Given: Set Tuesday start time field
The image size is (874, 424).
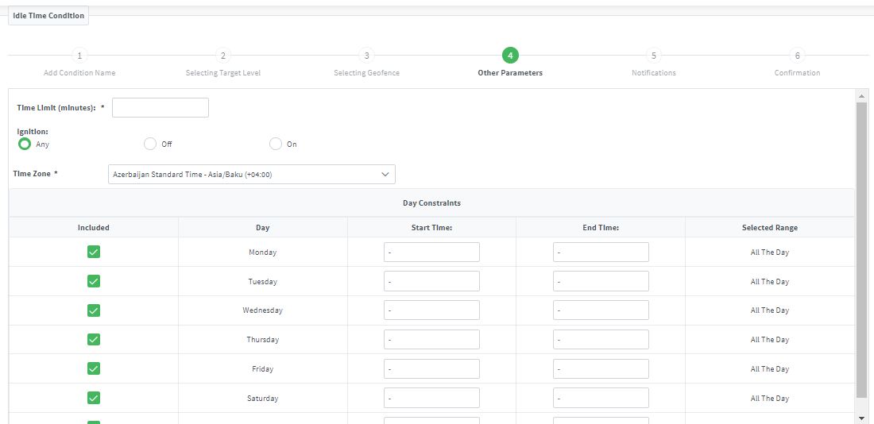Looking at the screenshot, I should [x=431, y=281].
